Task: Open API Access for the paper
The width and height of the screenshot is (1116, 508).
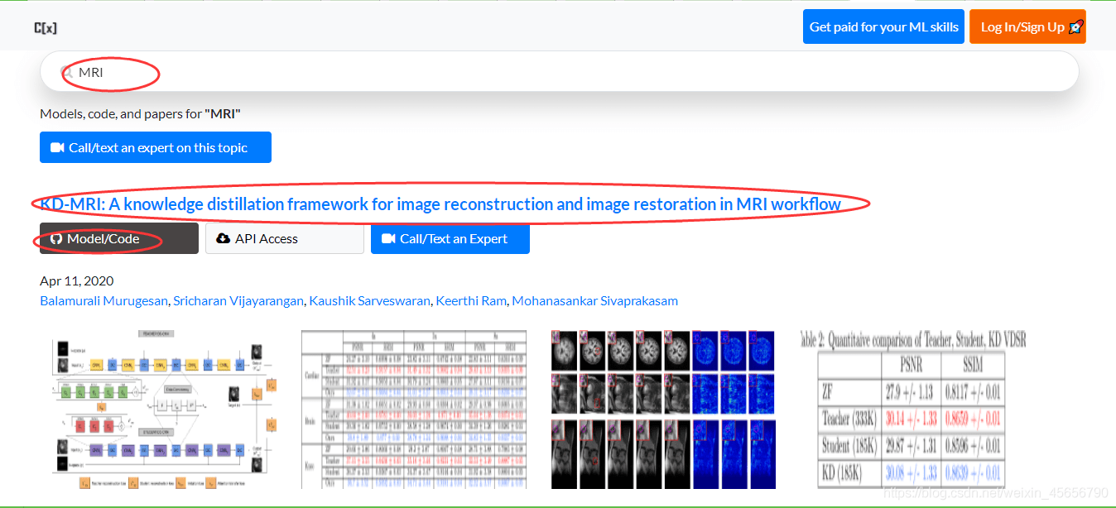Action: 285,238
